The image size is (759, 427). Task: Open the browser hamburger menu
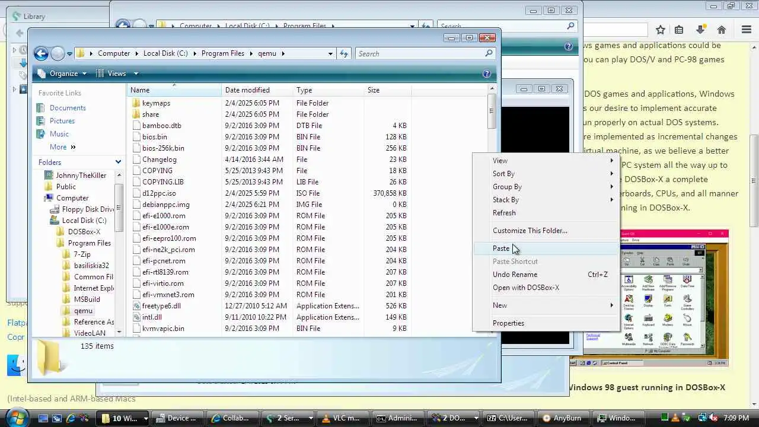point(747,30)
